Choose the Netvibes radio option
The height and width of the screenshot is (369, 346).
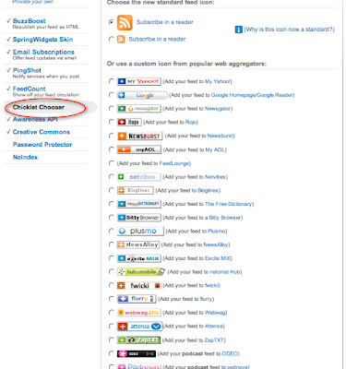pyautogui.click(x=112, y=176)
